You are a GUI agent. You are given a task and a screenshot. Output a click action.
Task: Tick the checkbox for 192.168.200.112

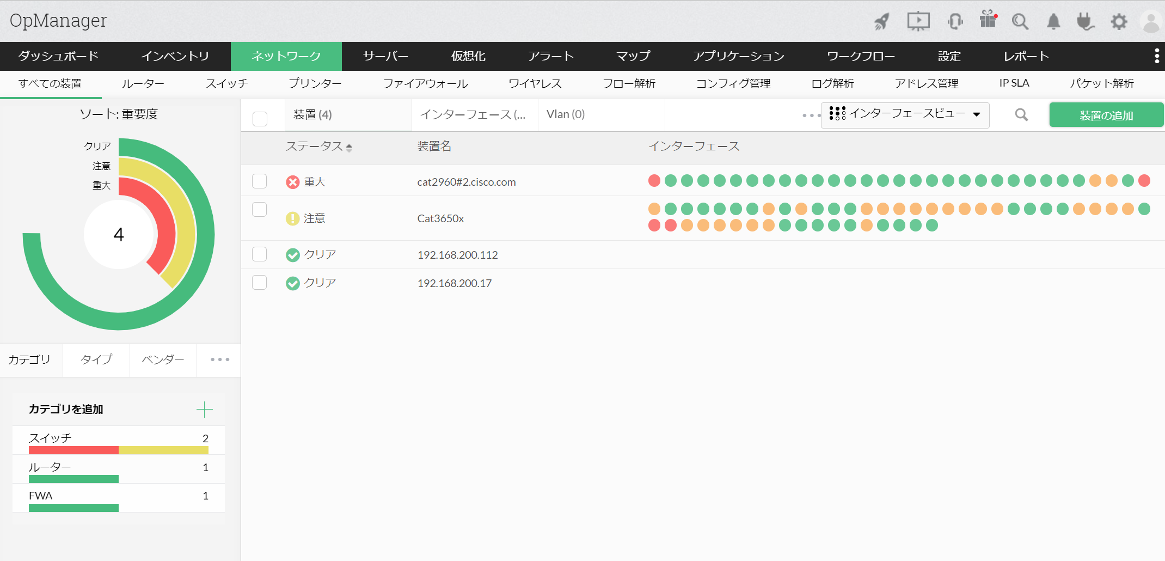pos(260,254)
